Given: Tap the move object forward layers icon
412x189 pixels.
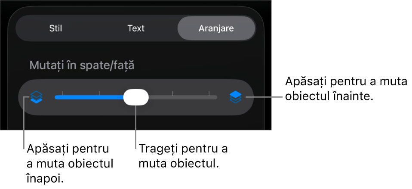Looking at the screenshot, I should pyautogui.click(x=235, y=97).
